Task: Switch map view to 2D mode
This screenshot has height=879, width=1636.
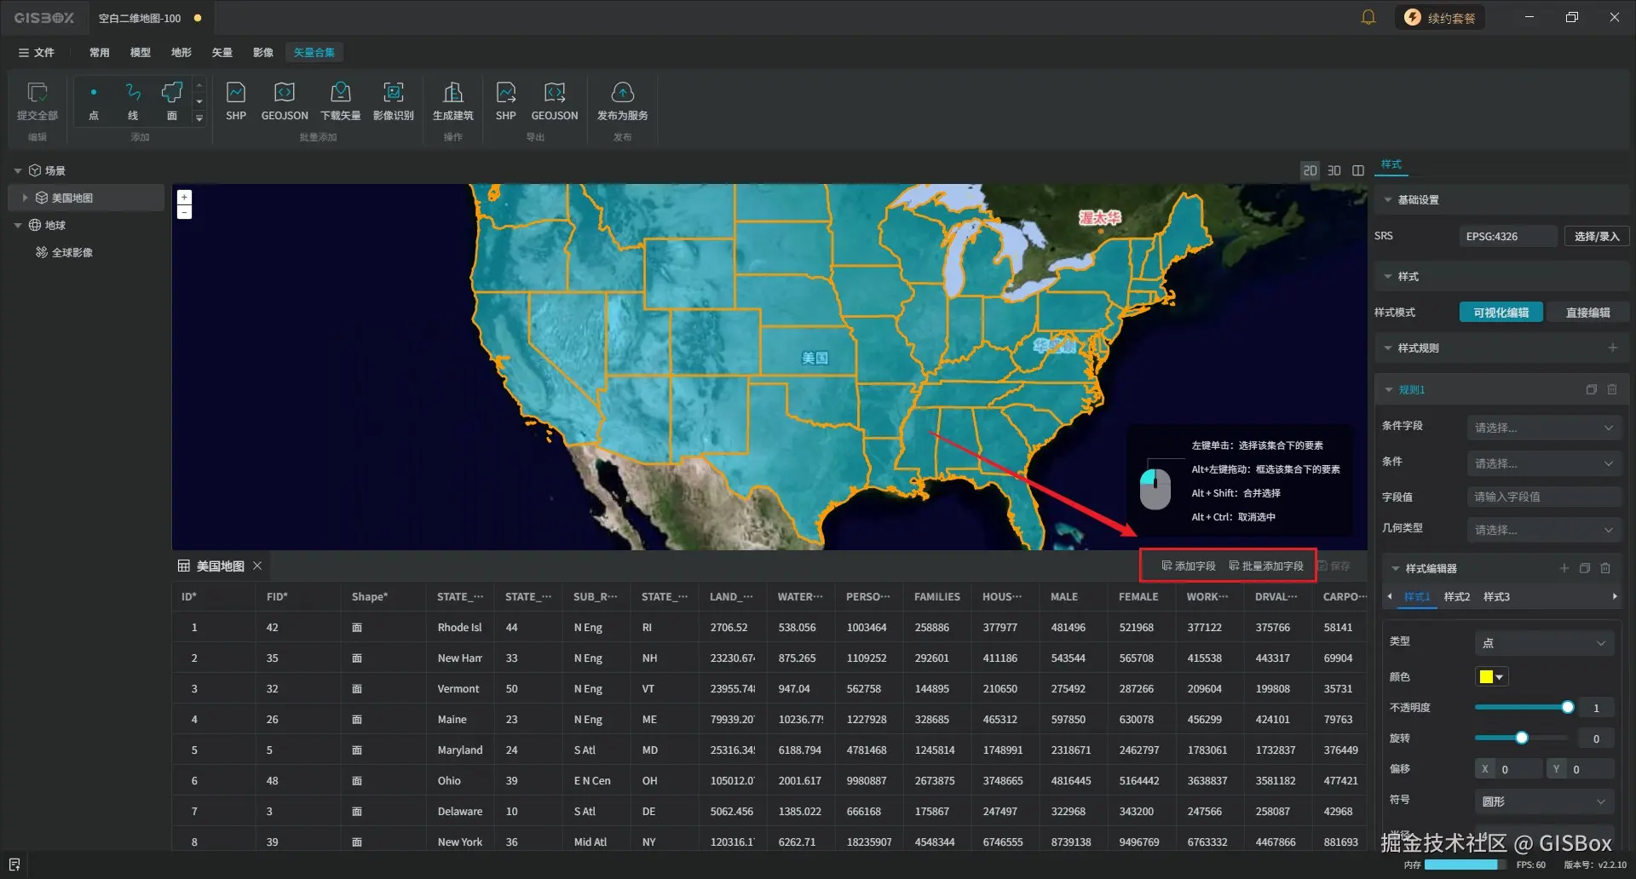Action: [x=1310, y=170]
